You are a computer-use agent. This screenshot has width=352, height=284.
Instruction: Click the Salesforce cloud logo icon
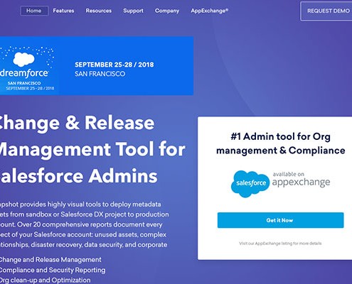[250, 183]
